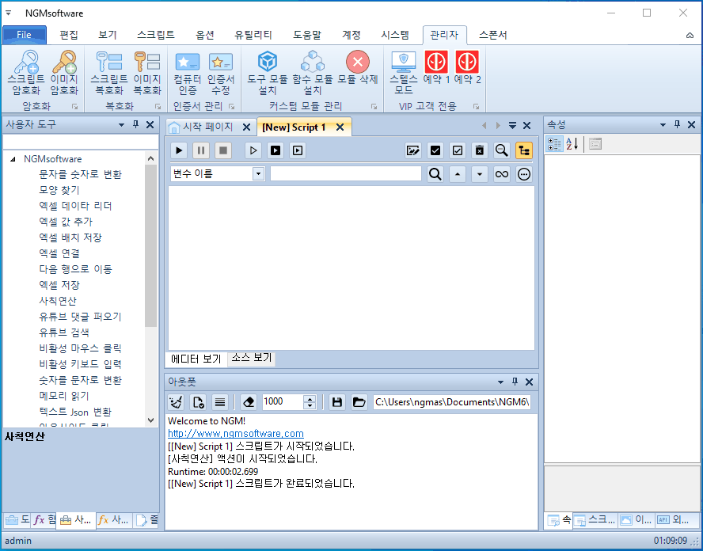The image size is (703, 551).
Task: Click the delete trash icon in script toolbar
Action: point(479,150)
